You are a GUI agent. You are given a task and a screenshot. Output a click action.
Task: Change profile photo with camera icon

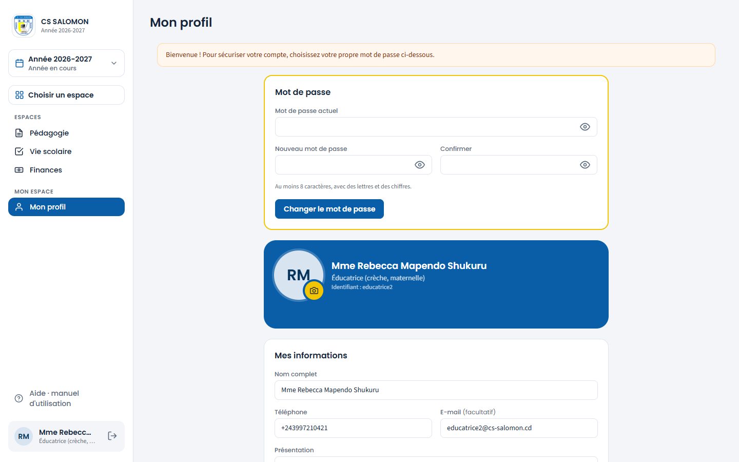pos(314,291)
